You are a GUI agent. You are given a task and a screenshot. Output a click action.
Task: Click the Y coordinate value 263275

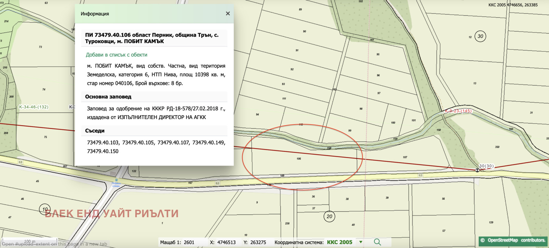258,242
